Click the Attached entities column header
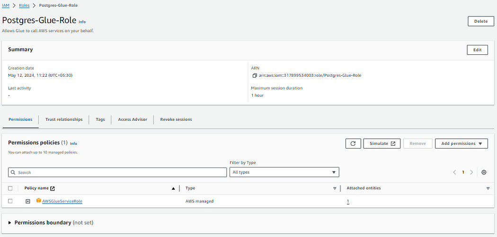497x237 pixels. pyautogui.click(x=364, y=188)
